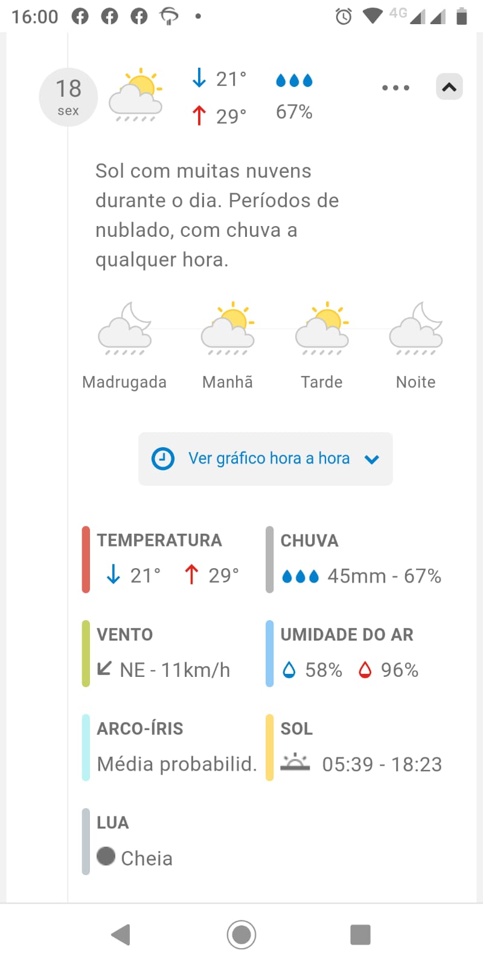The width and height of the screenshot is (483, 967).
Task: Select the Manhã period icon
Action: click(228, 328)
